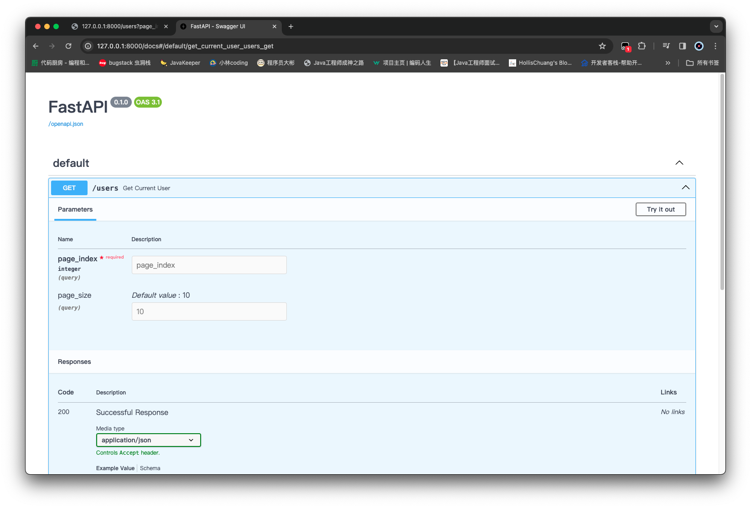751x508 pixels.
Task: Open the Java工程师成神之路 bookmark
Action: 334,63
